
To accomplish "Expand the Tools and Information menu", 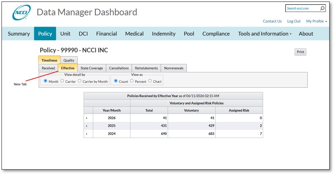I will tap(265, 34).
